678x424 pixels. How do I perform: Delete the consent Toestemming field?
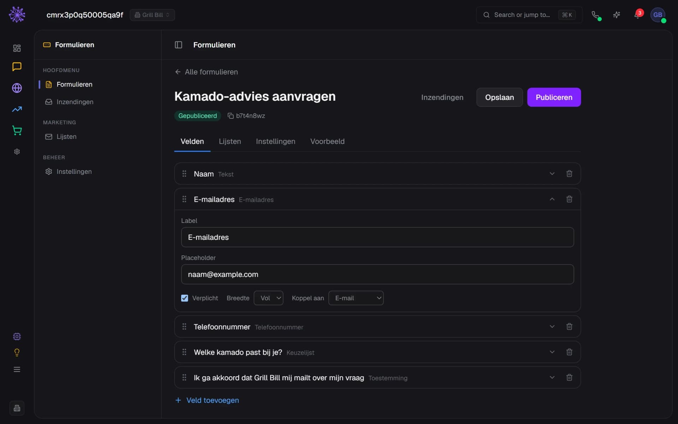click(569, 377)
